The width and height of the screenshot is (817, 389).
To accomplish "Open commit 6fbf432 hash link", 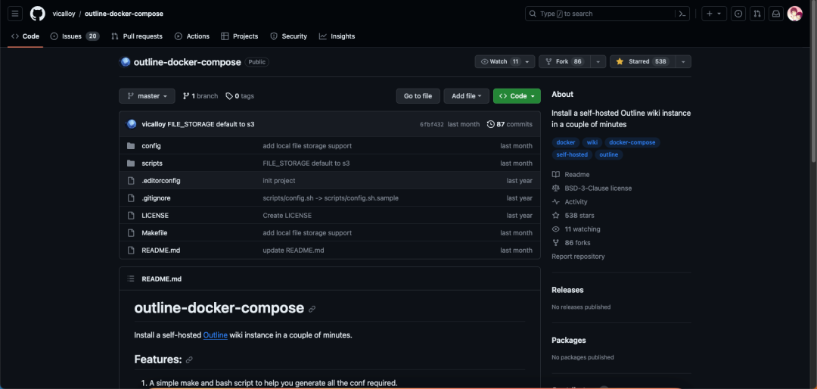I will tap(432, 125).
